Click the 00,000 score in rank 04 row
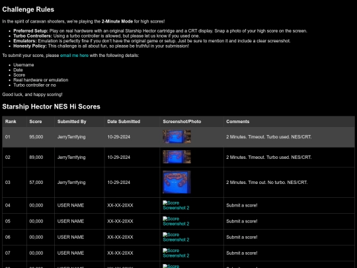 [x=36, y=205]
